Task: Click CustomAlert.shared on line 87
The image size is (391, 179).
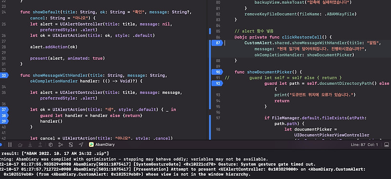Action: pyautogui.click(x=267, y=43)
